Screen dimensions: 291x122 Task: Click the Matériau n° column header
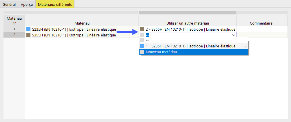pyautogui.click(x=14, y=20)
